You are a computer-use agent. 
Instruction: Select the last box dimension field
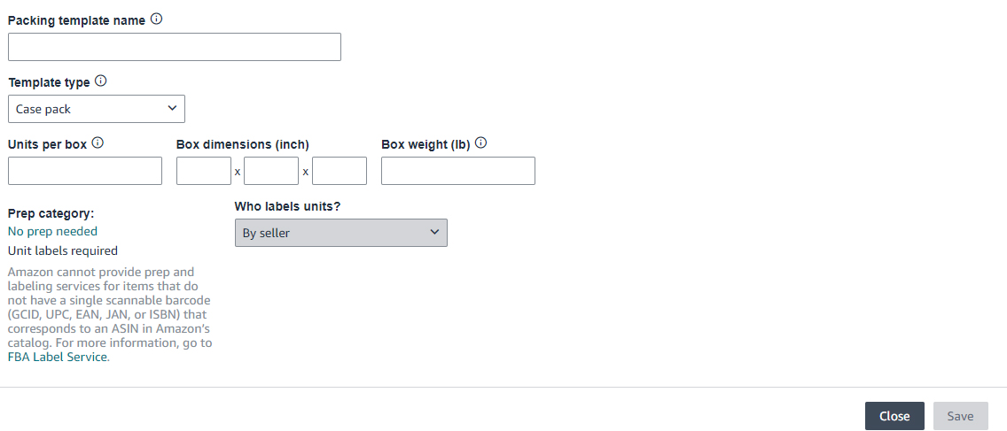[x=340, y=171]
